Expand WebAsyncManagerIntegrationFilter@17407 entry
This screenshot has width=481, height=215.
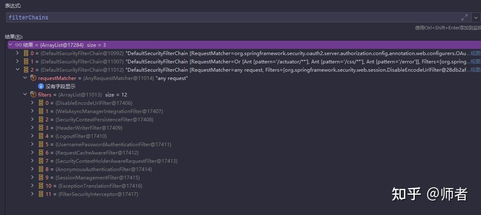(x=33, y=111)
